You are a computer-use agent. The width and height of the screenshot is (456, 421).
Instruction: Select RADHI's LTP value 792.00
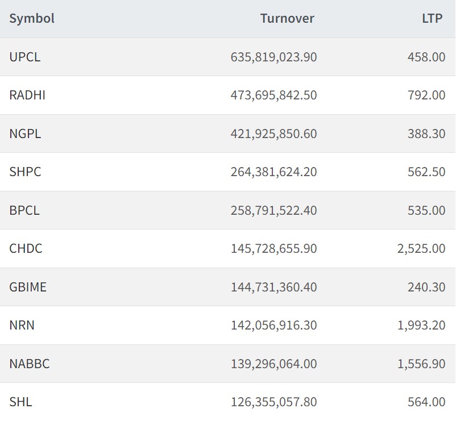click(426, 95)
